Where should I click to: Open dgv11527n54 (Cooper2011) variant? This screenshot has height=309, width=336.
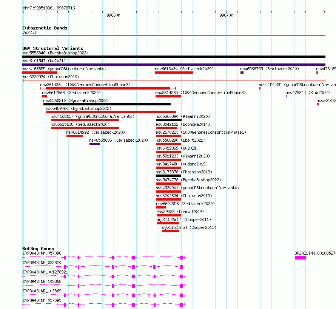click(x=189, y=227)
